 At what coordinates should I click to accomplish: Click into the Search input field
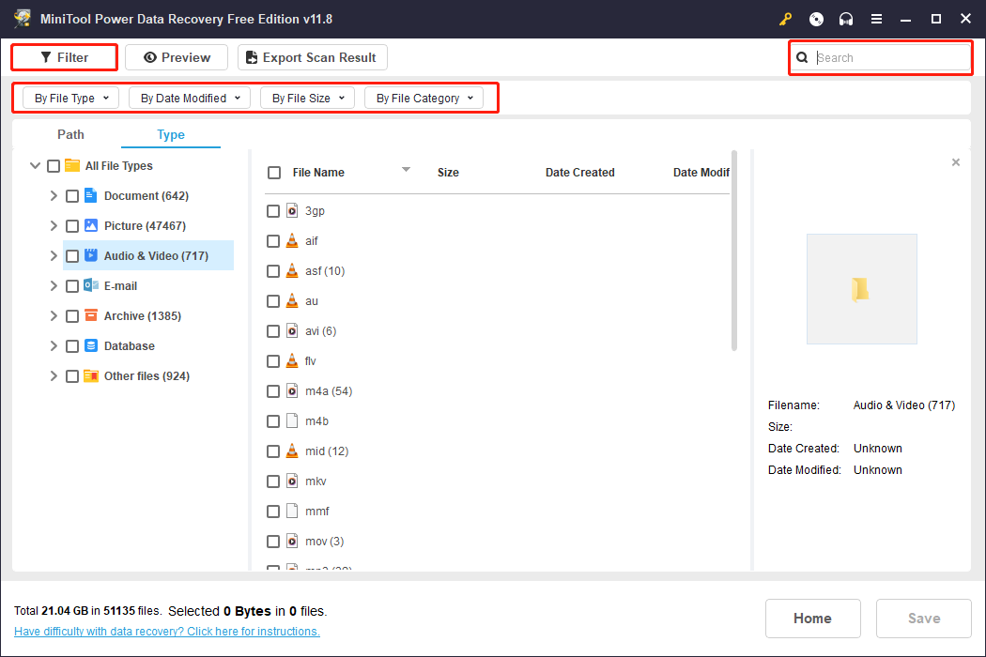click(887, 58)
